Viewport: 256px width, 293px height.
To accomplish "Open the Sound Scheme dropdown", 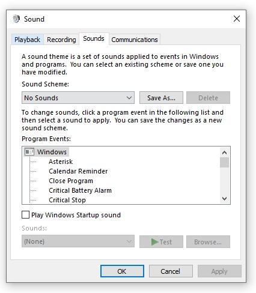I will [78, 98].
